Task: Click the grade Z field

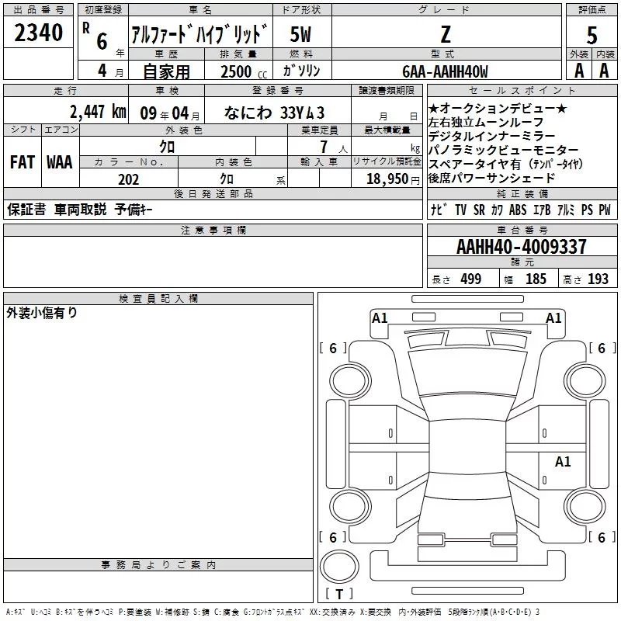Action: pyautogui.click(x=445, y=34)
